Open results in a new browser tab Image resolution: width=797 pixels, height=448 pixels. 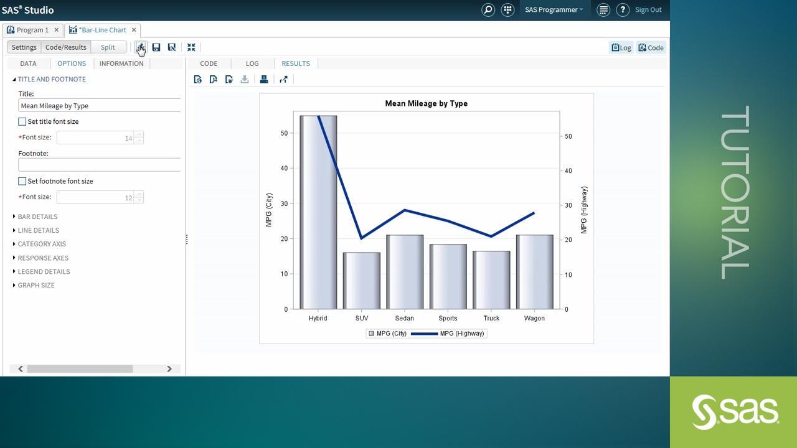(x=284, y=80)
